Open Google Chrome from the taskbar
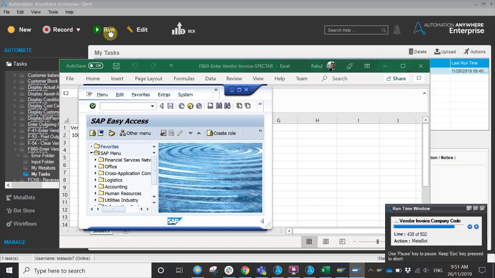 [245, 270]
